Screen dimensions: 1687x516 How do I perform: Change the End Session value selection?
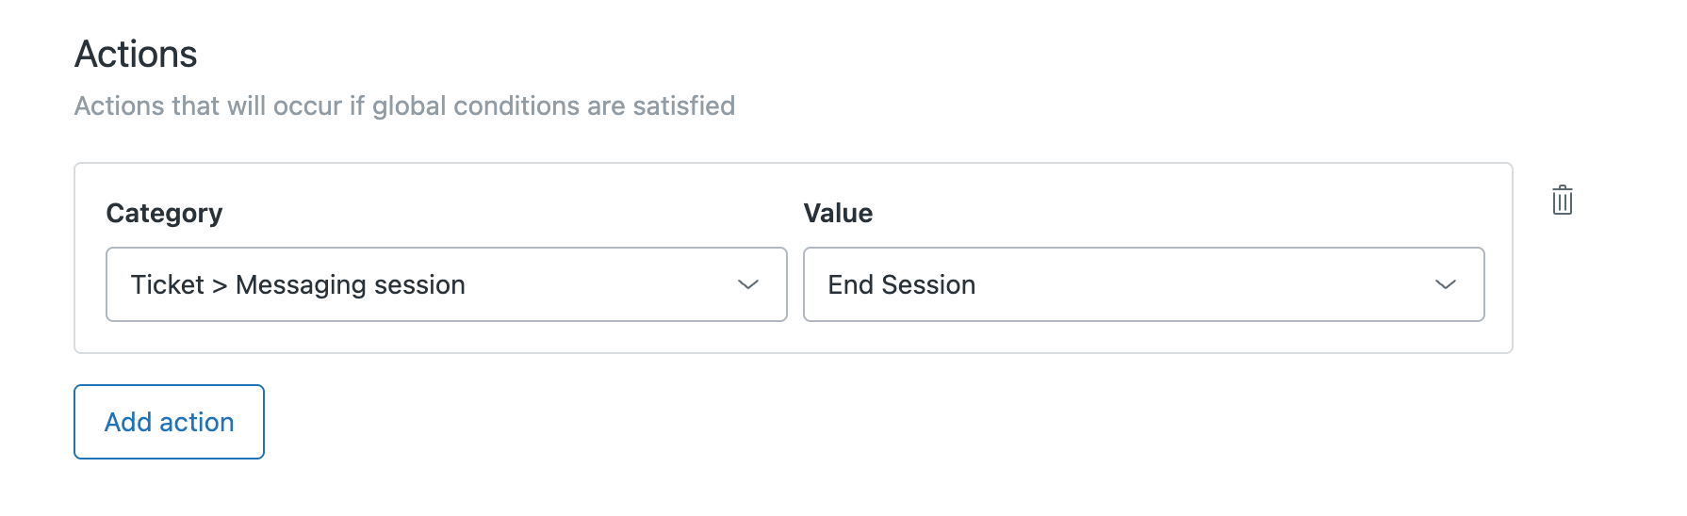point(1143,284)
